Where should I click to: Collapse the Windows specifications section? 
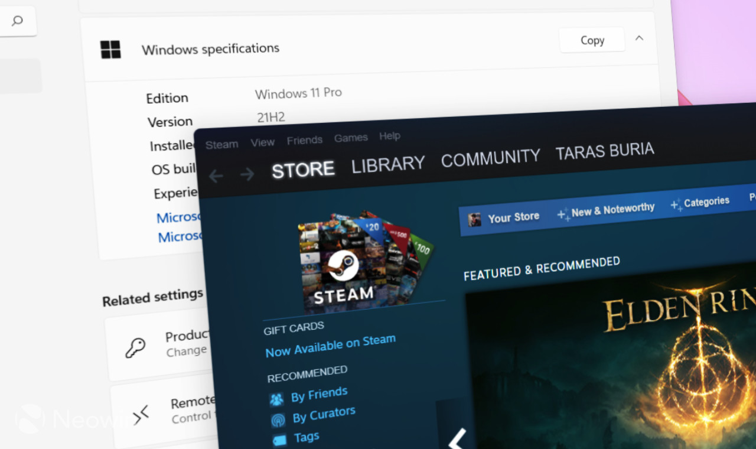(639, 38)
